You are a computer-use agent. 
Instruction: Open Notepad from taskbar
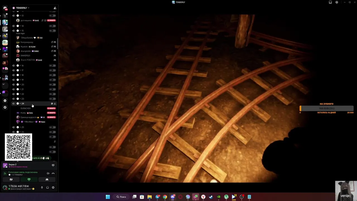pyautogui.click(x=249, y=197)
